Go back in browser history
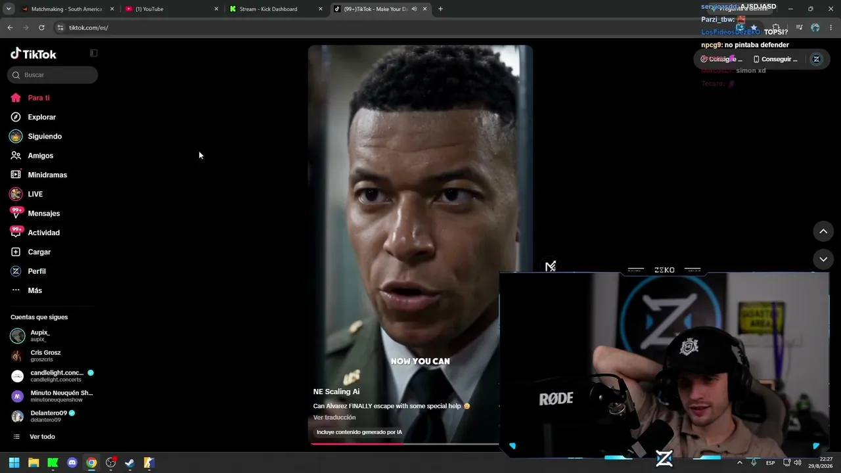 click(10, 28)
